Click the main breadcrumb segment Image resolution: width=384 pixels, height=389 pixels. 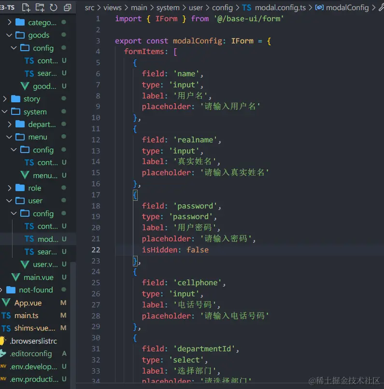tap(139, 8)
